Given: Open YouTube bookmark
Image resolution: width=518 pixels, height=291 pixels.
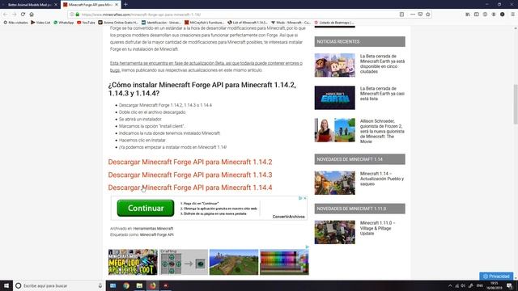Looking at the screenshot, I should click(x=86, y=23).
